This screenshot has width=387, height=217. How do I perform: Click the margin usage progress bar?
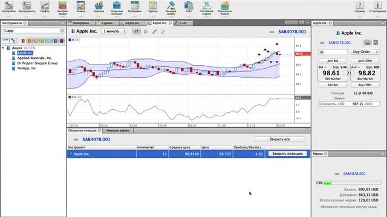pos(353,183)
